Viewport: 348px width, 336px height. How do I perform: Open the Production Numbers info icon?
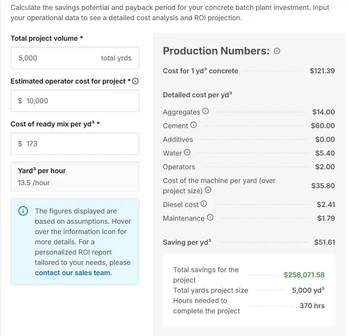pyautogui.click(x=277, y=51)
